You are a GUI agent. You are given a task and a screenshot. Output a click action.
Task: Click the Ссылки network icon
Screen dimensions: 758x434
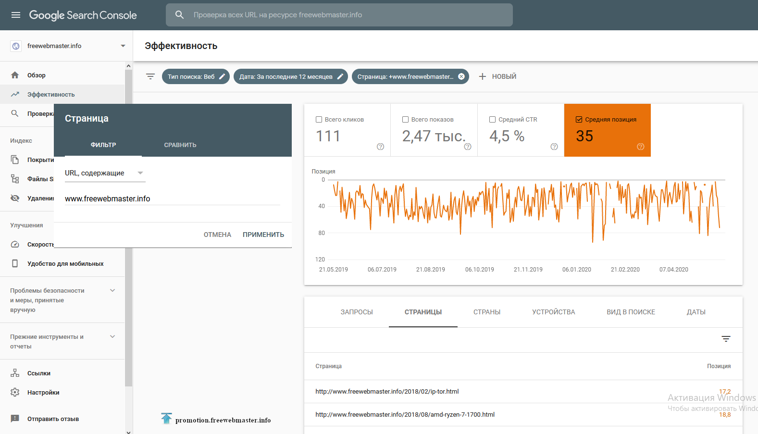point(15,373)
